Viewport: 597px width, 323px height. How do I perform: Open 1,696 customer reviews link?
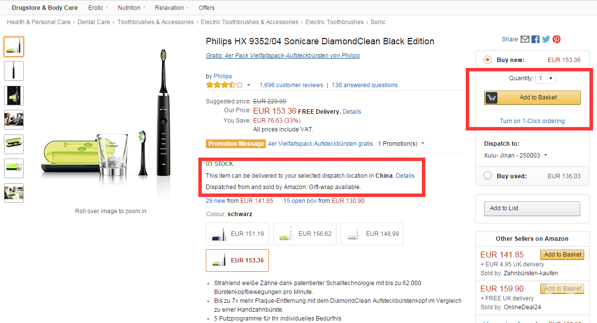click(x=291, y=85)
